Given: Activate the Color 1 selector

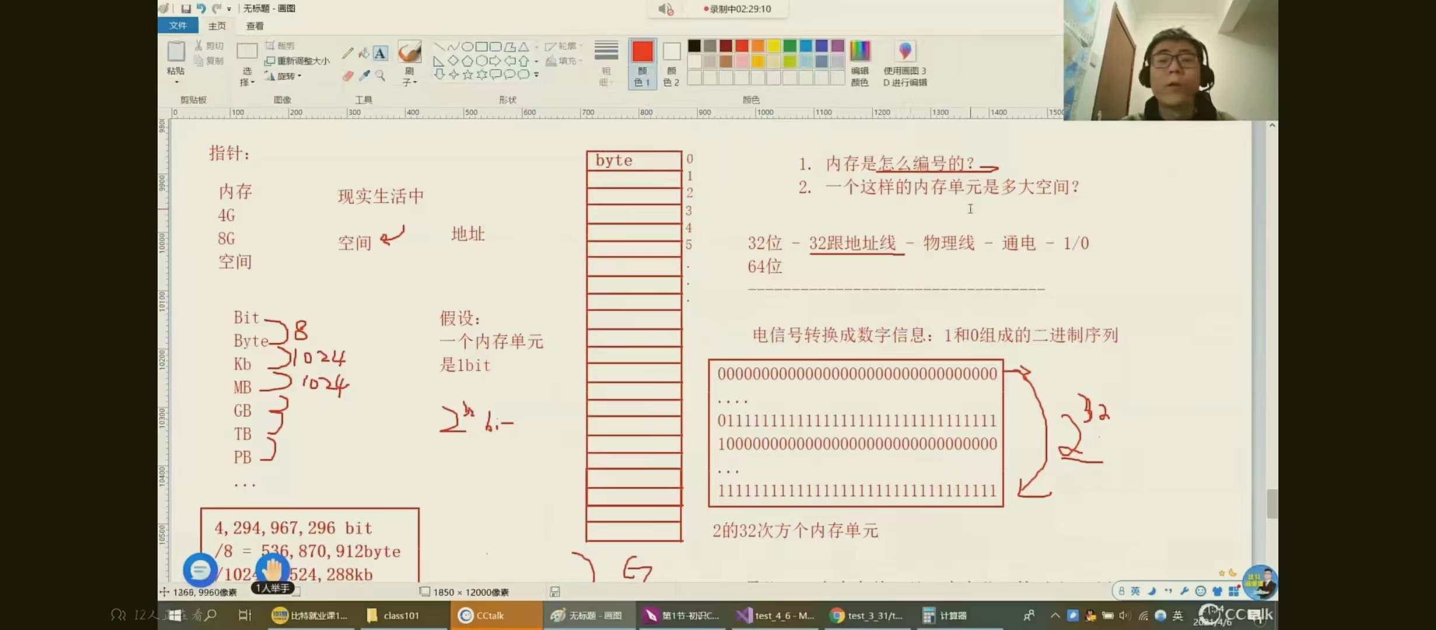Looking at the screenshot, I should click(x=642, y=63).
